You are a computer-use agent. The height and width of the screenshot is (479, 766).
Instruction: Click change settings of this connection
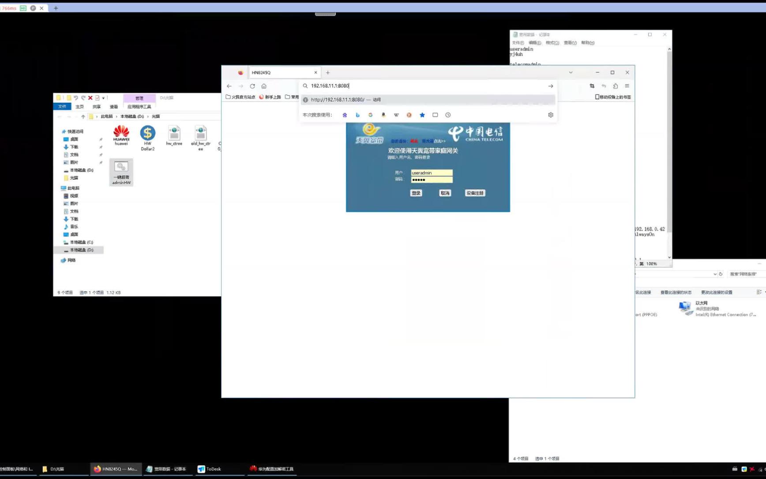717,292
